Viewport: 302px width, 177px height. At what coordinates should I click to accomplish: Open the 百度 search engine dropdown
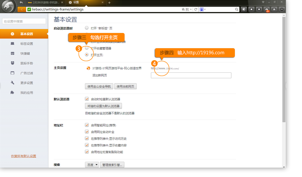[92, 165]
